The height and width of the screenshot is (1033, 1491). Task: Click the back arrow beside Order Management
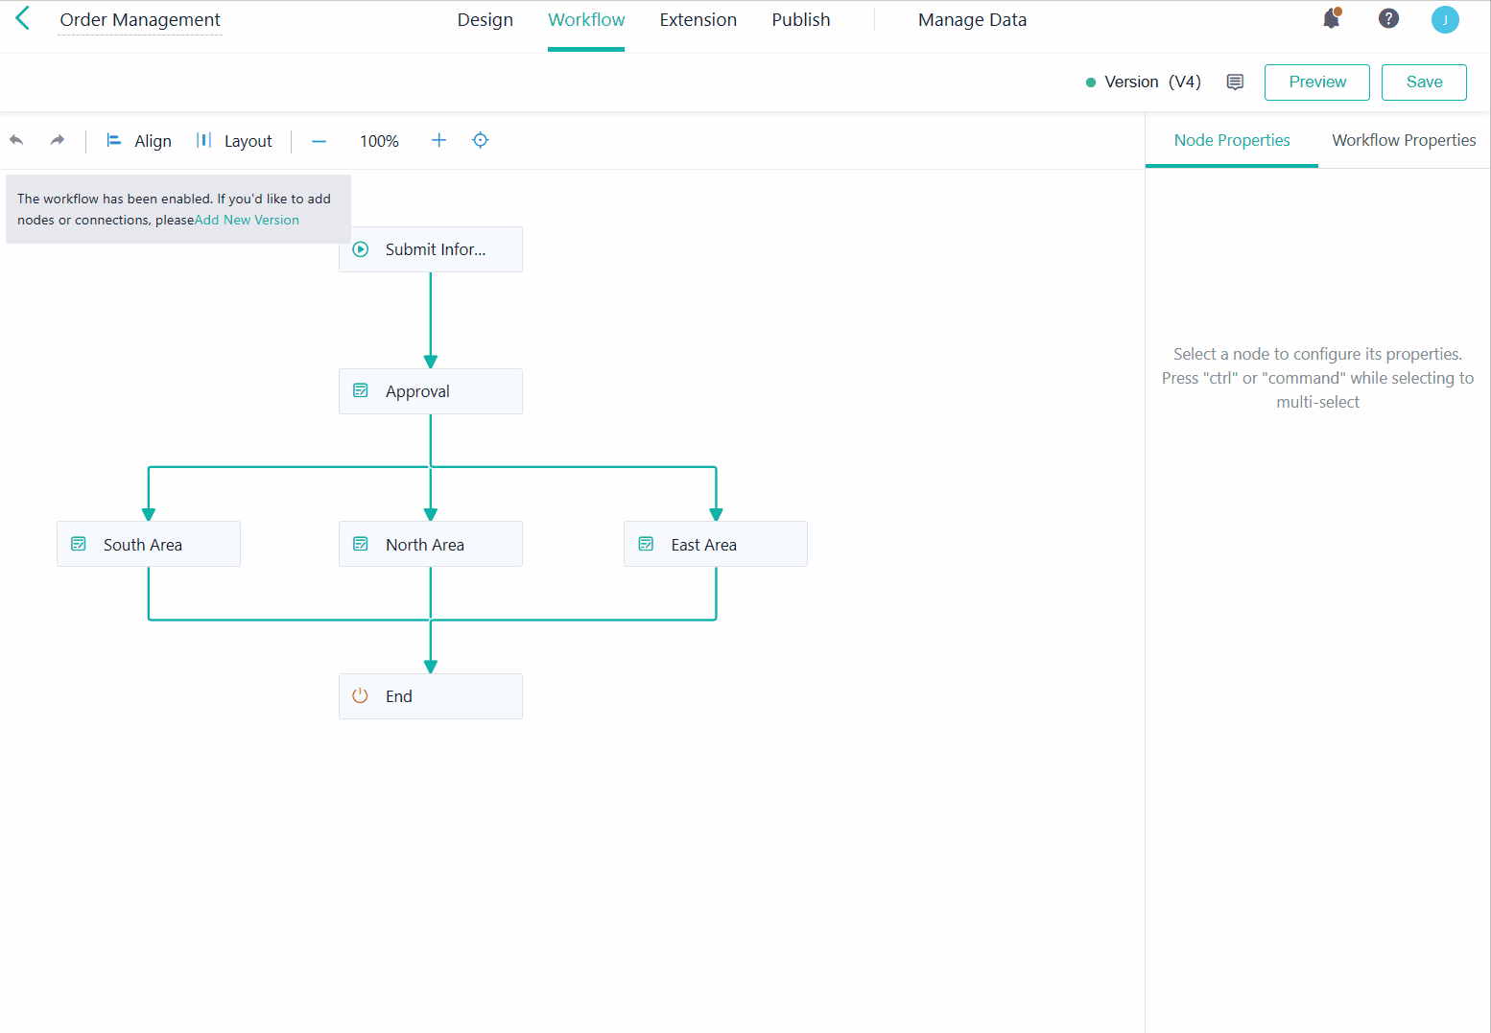(x=23, y=19)
